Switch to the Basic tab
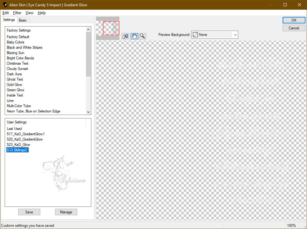The height and width of the screenshot is (229, 307). (x=23, y=20)
